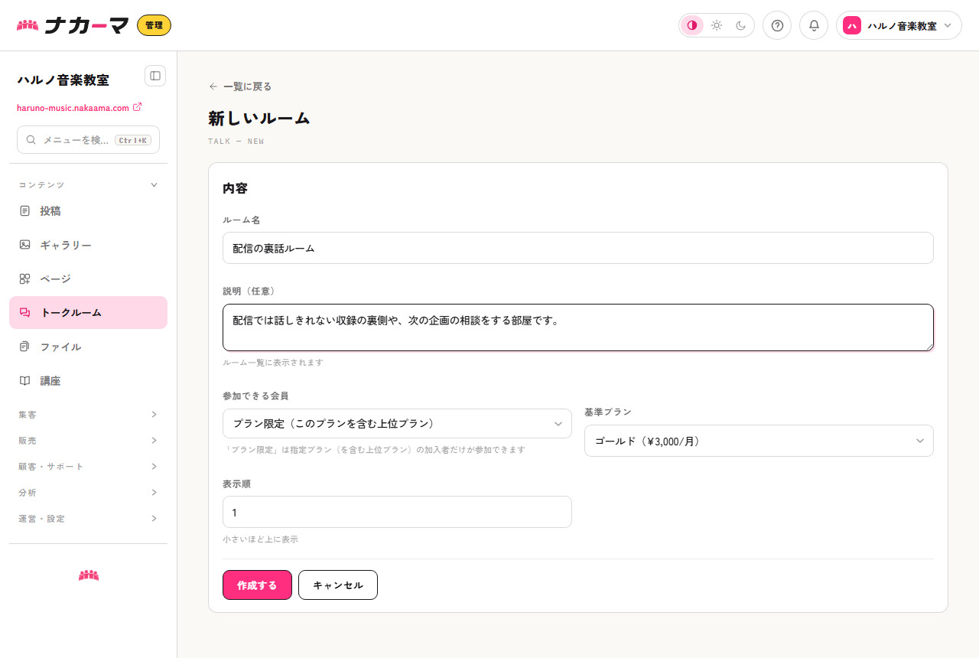Viewport: 979px width, 658px height.
Task: Click the 新しいルーム heading
Action: (x=259, y=118)
